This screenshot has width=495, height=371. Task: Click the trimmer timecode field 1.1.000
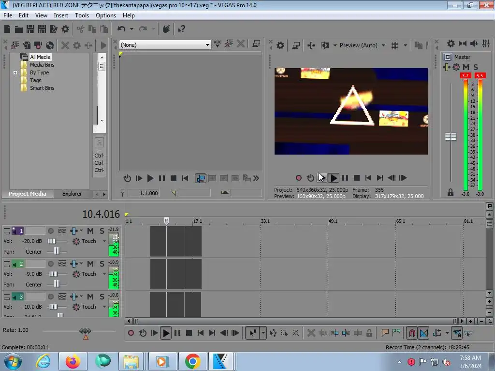coord(143,193)
